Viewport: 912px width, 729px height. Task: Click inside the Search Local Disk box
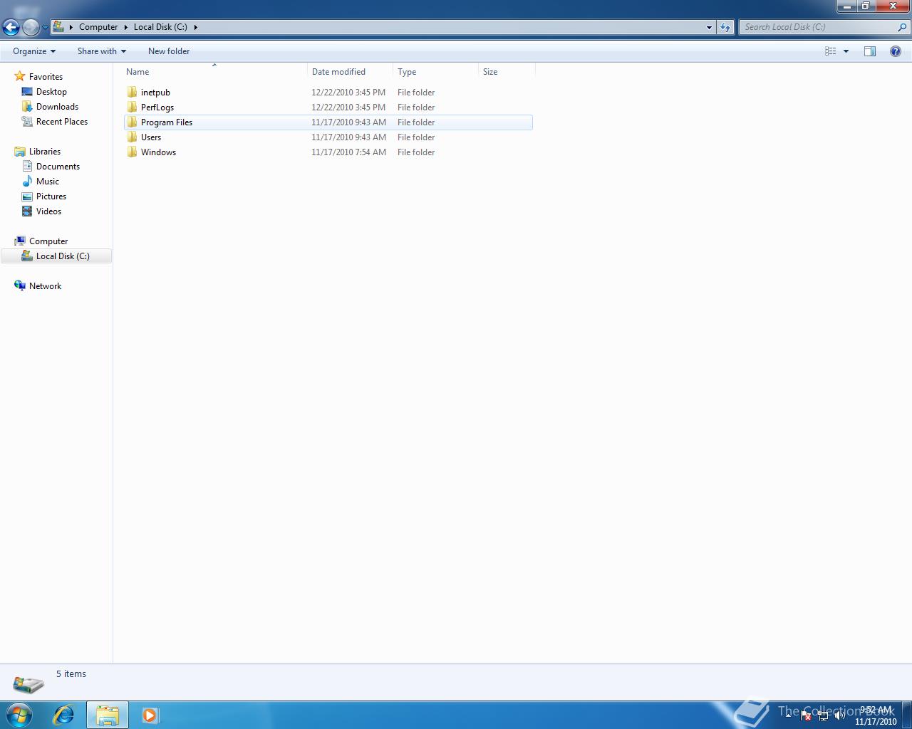pyautogui.click(x=819, y=26)
